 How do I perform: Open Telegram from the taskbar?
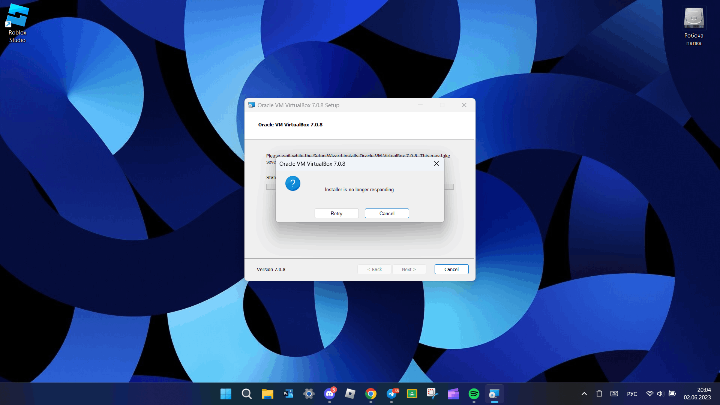(391, 394)
